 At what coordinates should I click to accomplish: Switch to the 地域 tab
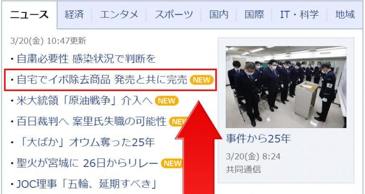click(x=345, y=15)
